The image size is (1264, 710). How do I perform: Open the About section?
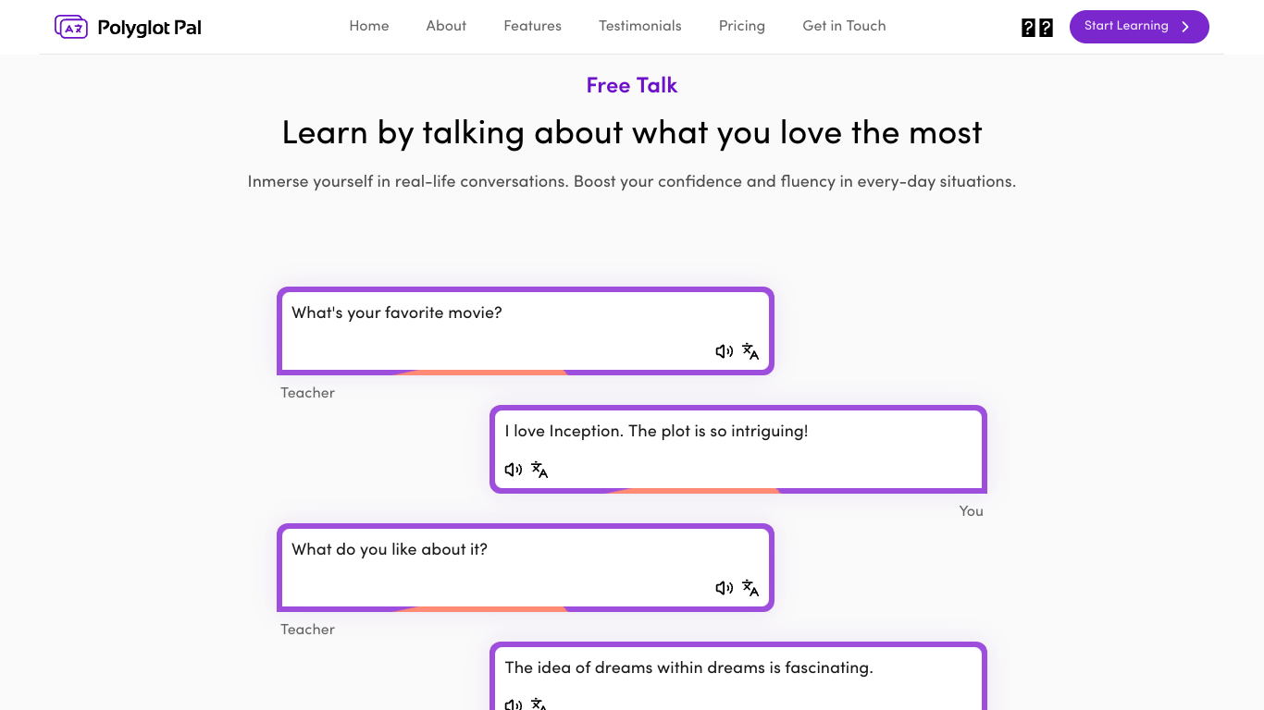446,26
